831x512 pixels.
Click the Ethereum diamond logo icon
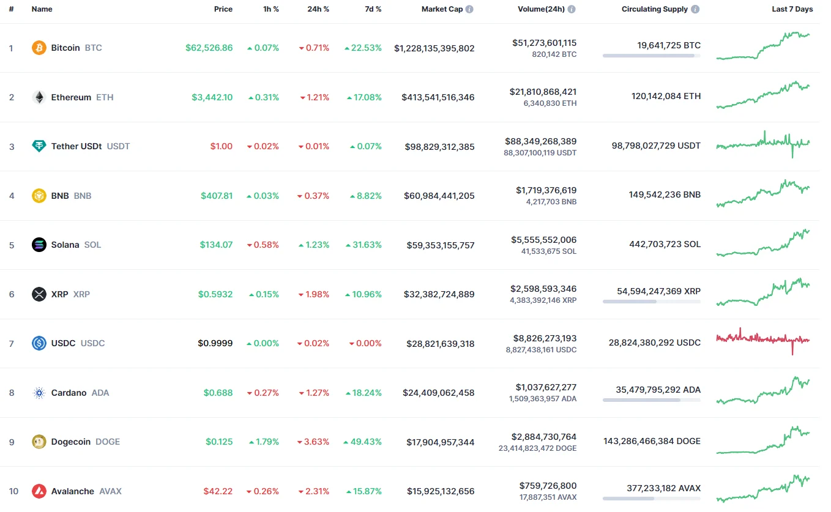point(39,97)
